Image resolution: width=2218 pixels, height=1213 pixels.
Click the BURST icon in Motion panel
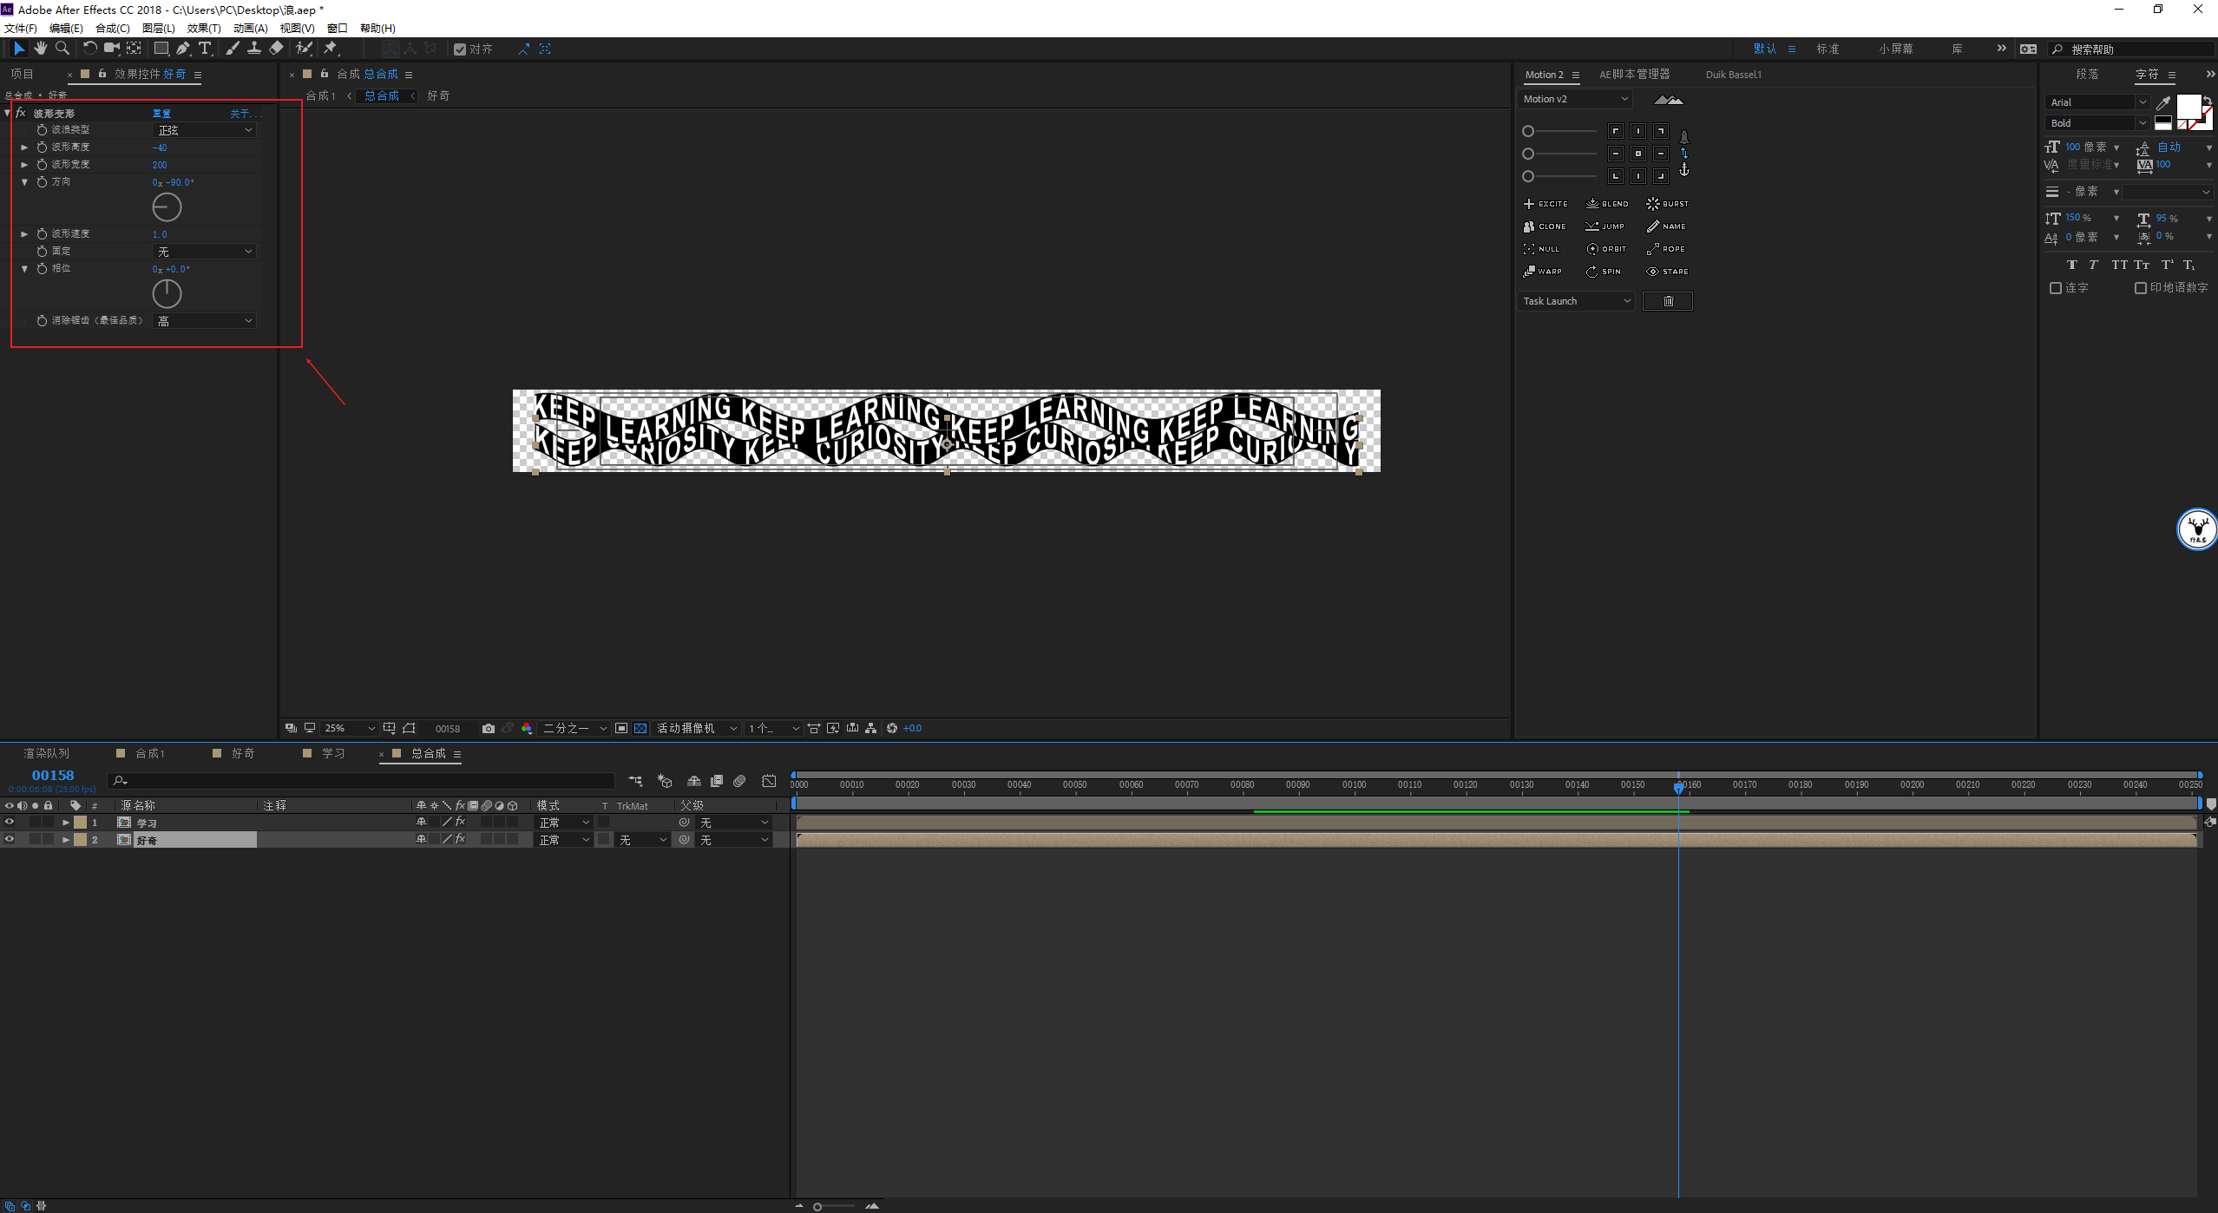click(1653, 204)
